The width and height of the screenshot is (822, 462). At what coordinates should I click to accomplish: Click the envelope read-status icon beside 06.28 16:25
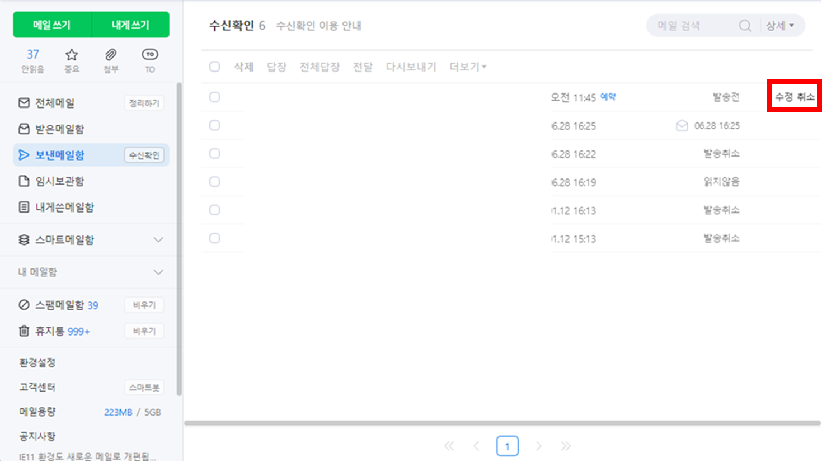pyautogui.click(x=682, y=125)
